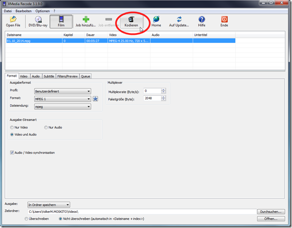The height and width of the screenshot is (228, 292).
Task: Open the DVD/Blu-ray source icon
Action: [38, 21]
